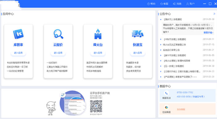Open more announcements via double-arrow icon
217x119 pixels.
pos(214,14)
